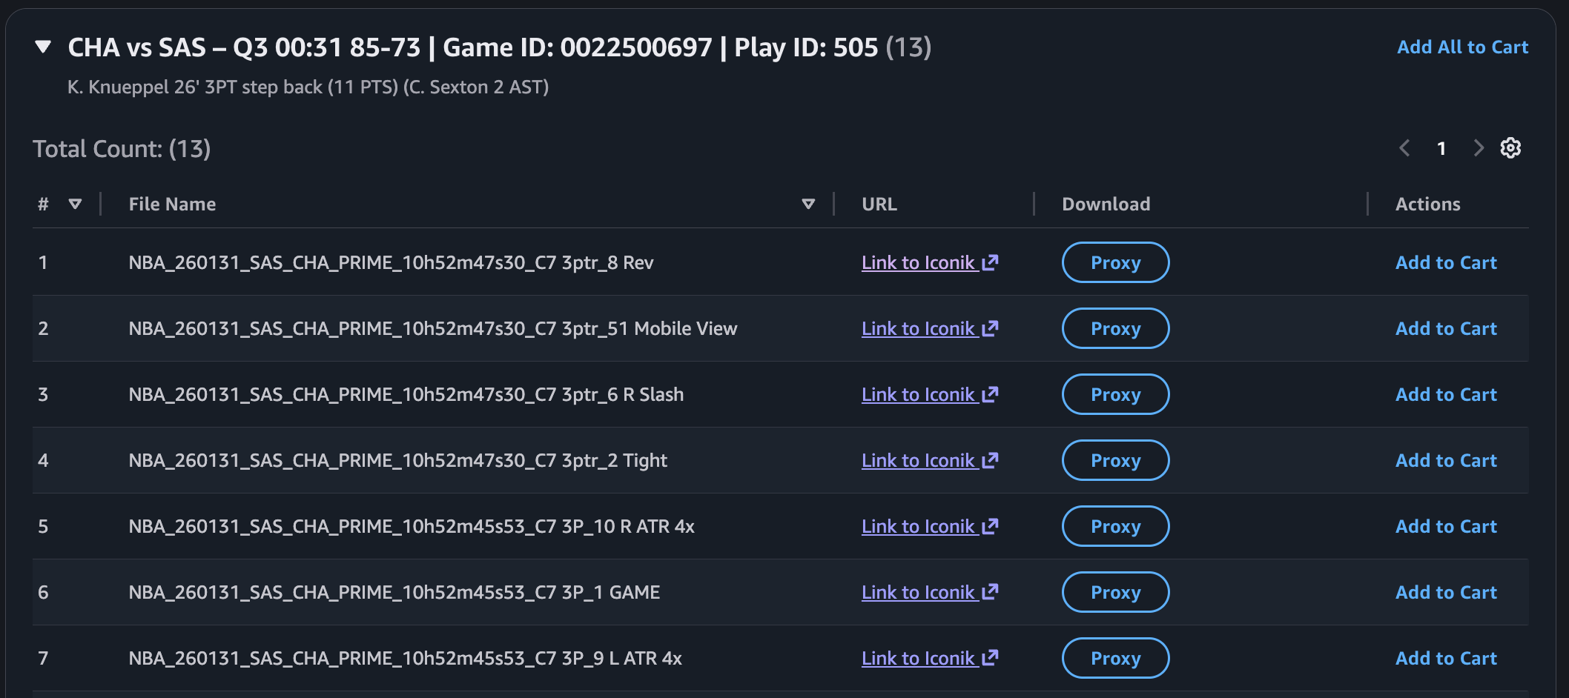Image resolution: width=1569 pixels, height=698 pixels.
Task: Click the next page arrow
Action: pyautogui.click(x=1479, y=148)
